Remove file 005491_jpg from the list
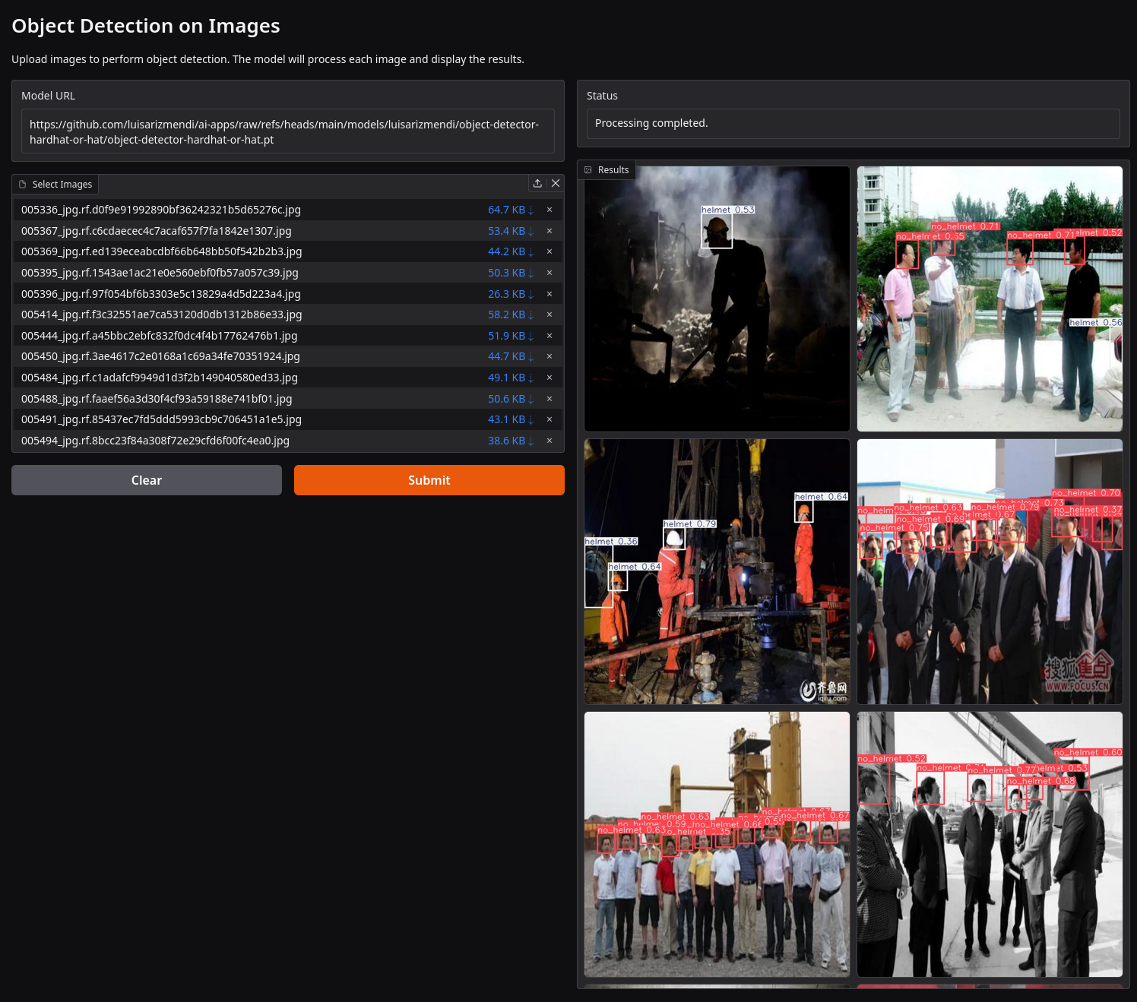 (x=549, y=419)
